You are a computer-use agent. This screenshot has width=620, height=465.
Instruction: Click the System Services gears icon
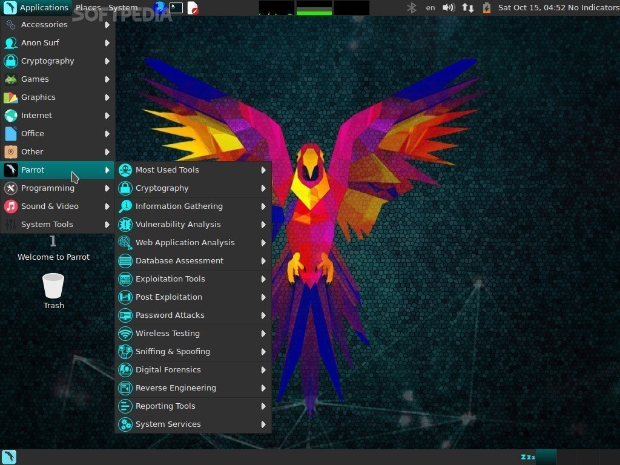125,424
